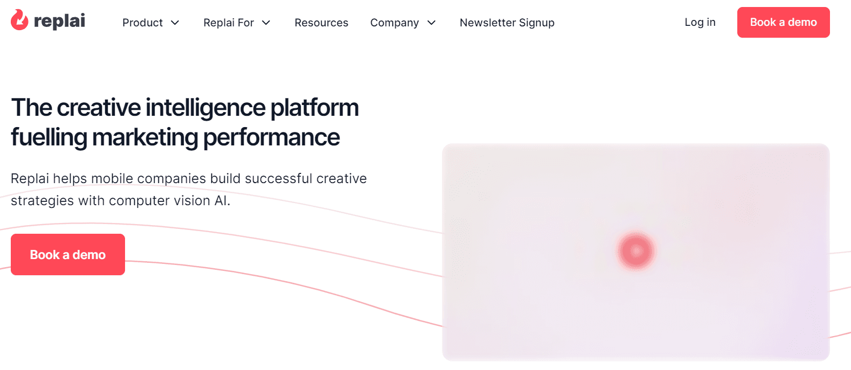The image size is (851, 370).
Task: Click the pulsing red play circle
Action: (x=636, y=250)
